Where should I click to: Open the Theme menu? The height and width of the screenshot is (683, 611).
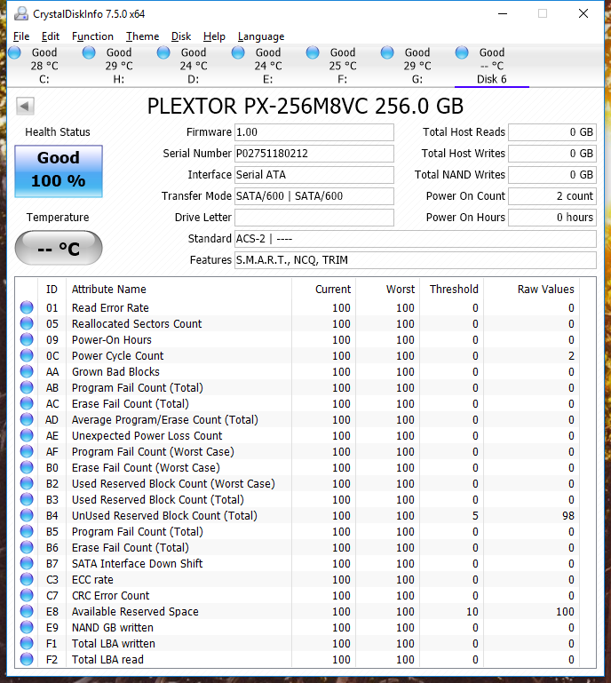pos(142,36)
